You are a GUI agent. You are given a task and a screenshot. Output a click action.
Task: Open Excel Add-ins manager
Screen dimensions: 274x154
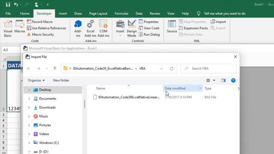(90, 29)
